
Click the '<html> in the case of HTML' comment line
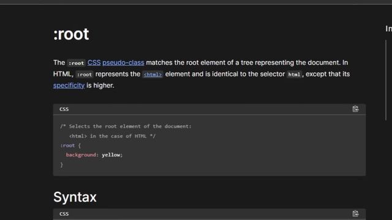(112, 136)
